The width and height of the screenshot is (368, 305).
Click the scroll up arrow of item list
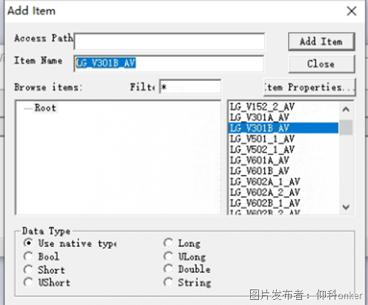pos(346,109)
